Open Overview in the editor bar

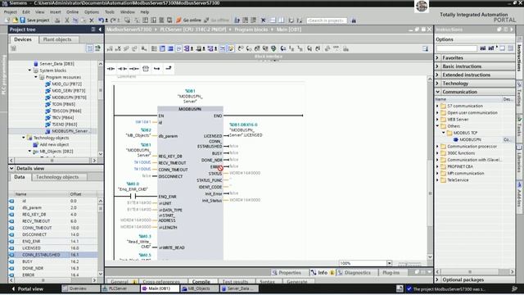point(81,288)
